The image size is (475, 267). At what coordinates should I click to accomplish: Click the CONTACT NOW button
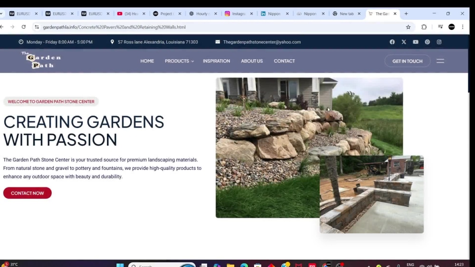(x=27, y=193)
